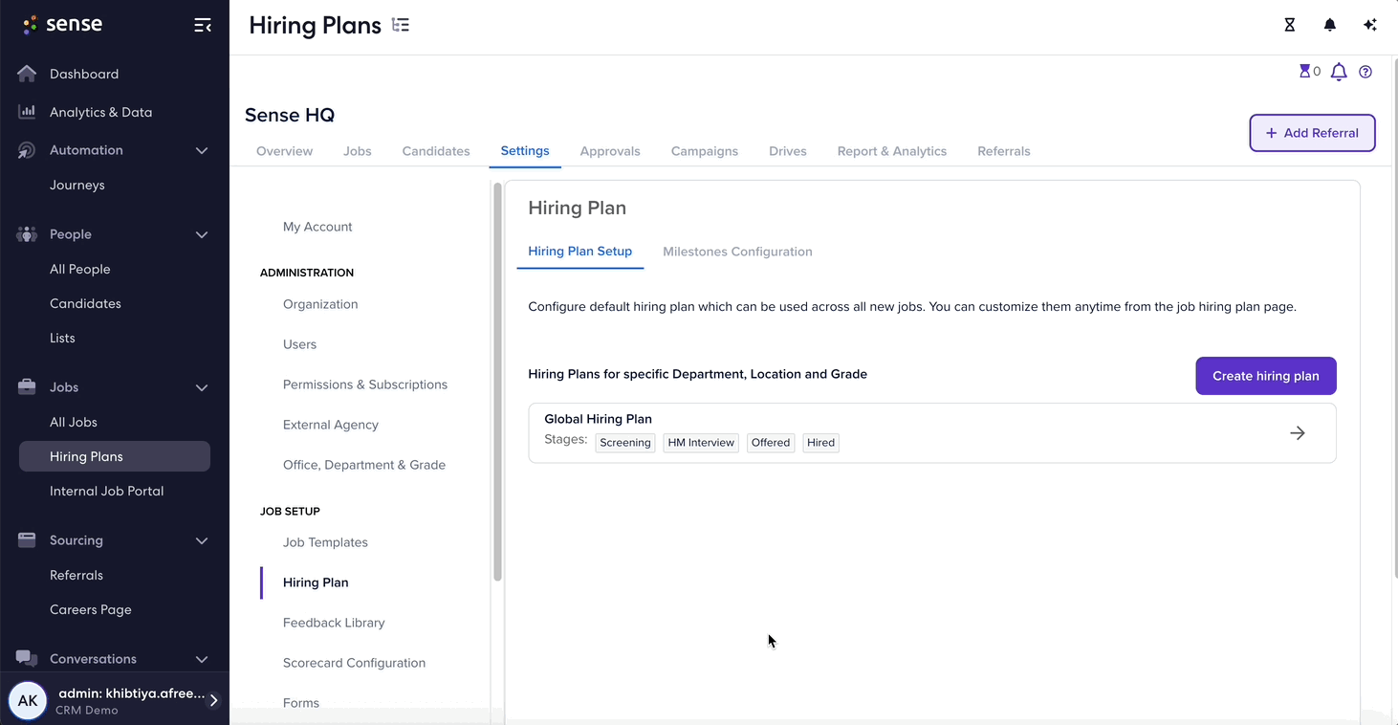Click the hierarchy icon beside Hiring Plans title

point(401,26)
